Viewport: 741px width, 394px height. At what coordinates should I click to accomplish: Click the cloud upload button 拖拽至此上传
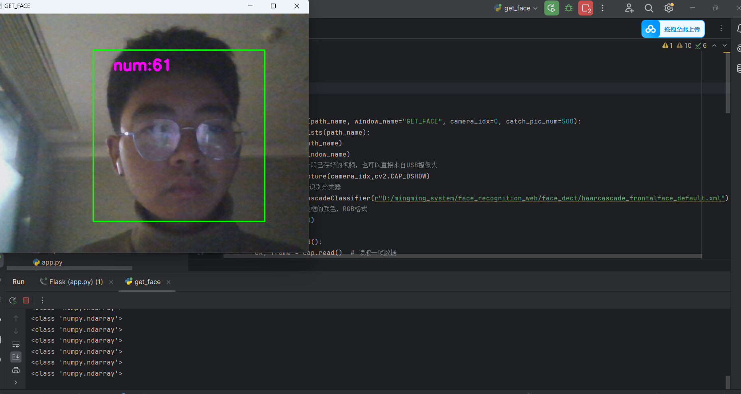(x=673, y=29)
